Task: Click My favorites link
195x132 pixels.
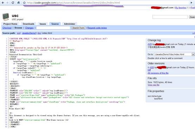Action: 181,8
